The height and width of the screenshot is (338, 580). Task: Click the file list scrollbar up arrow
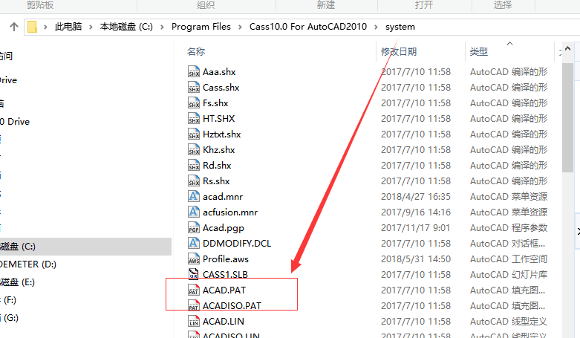pos(568,49)
